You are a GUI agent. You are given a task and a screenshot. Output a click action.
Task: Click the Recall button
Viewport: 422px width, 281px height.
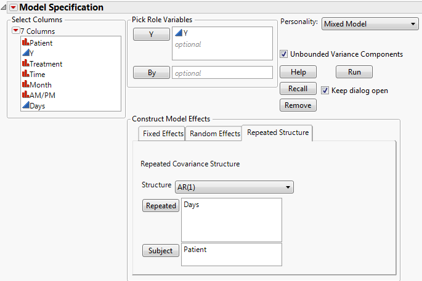tap(298, 89)
